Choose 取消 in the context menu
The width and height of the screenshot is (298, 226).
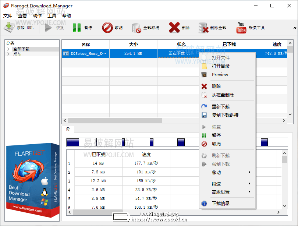pyautogui.click(x=216, y=144)
